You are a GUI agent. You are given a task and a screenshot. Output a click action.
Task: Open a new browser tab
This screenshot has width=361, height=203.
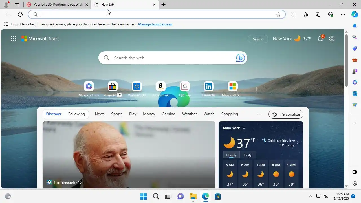coord(163,5)
